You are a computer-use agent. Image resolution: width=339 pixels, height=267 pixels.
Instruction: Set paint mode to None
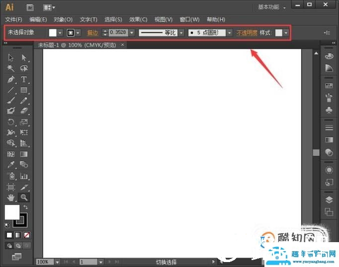coord(27,235)
